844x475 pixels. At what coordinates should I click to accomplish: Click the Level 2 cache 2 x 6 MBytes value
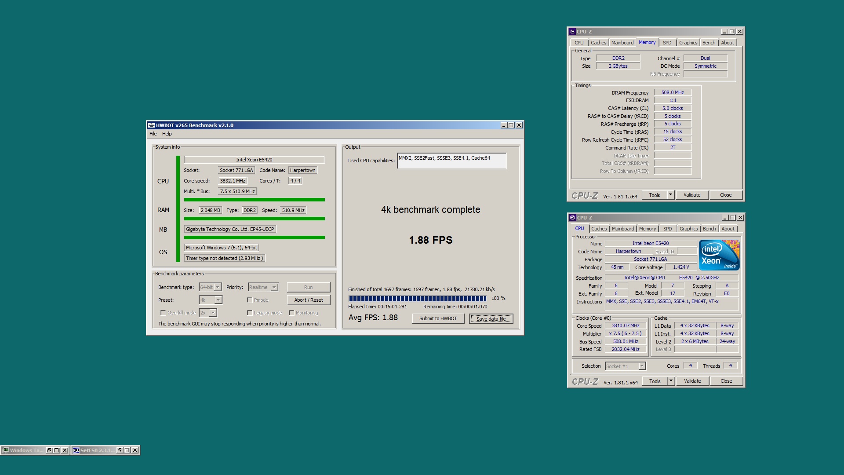(695, 341)
